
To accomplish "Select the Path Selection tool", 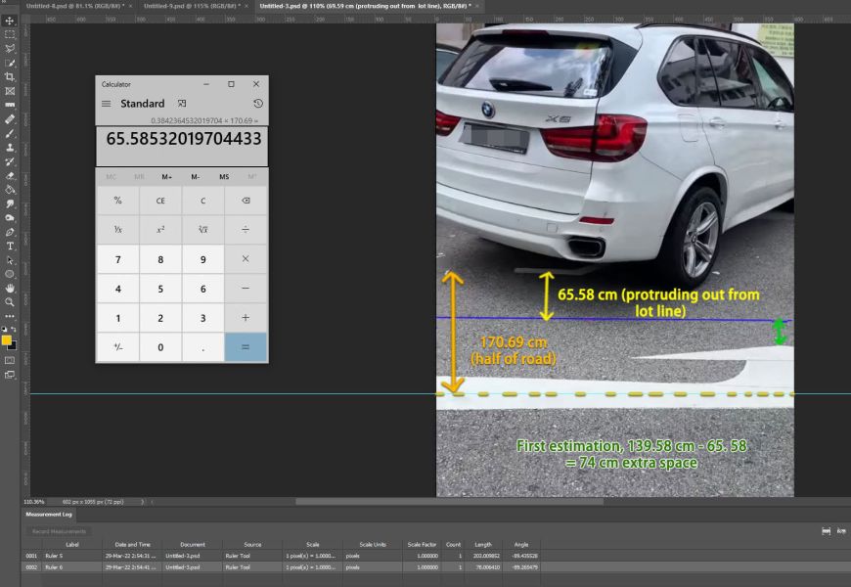I will click(x=10, y=260).
